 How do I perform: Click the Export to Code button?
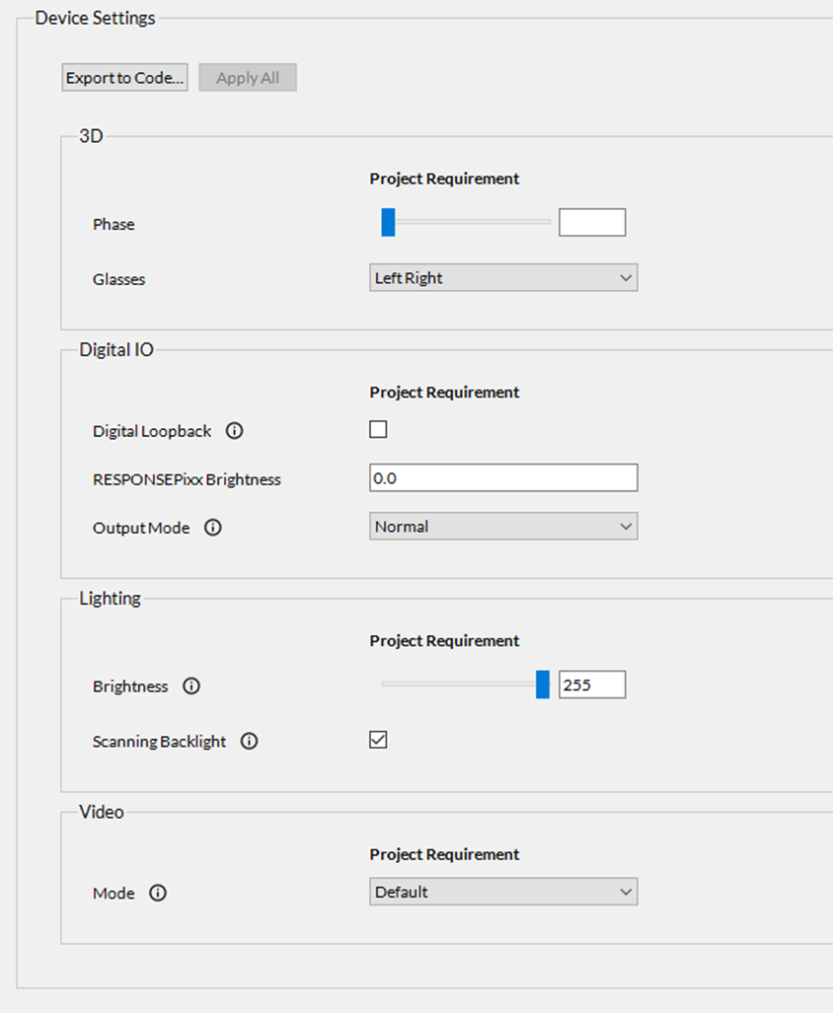point(124,78)
